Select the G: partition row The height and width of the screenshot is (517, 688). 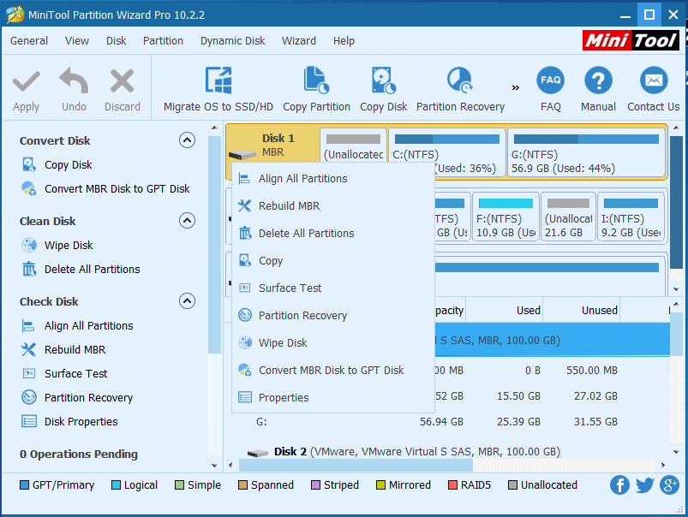click(446, 422)
